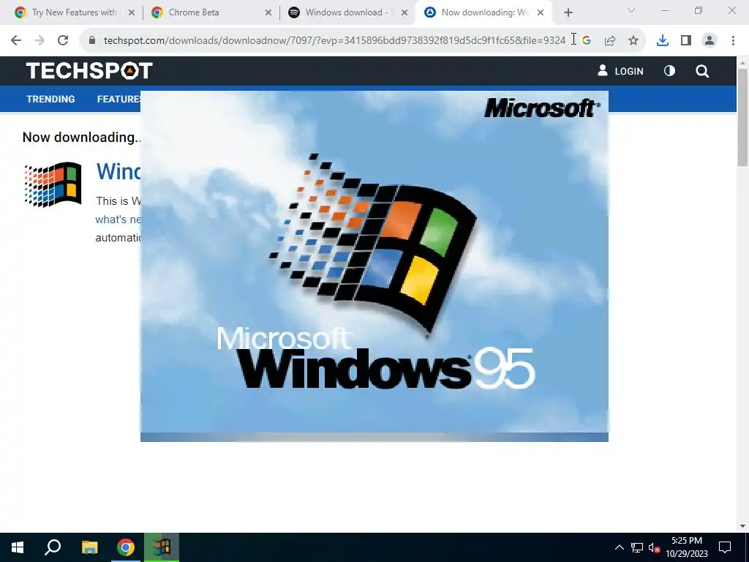Click the Windows 95 app taskbar icon
This screenshot has width=749, height=562.
162,547
